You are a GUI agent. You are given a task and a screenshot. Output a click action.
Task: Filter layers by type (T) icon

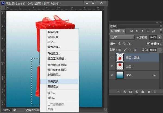[142, 31]
